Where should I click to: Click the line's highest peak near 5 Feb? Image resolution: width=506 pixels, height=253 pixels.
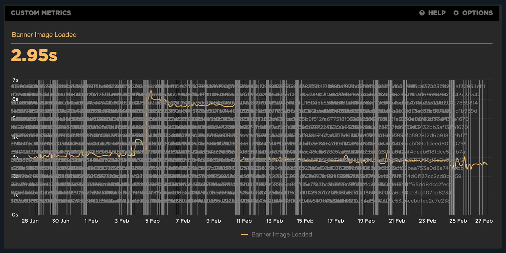(151, 91)
